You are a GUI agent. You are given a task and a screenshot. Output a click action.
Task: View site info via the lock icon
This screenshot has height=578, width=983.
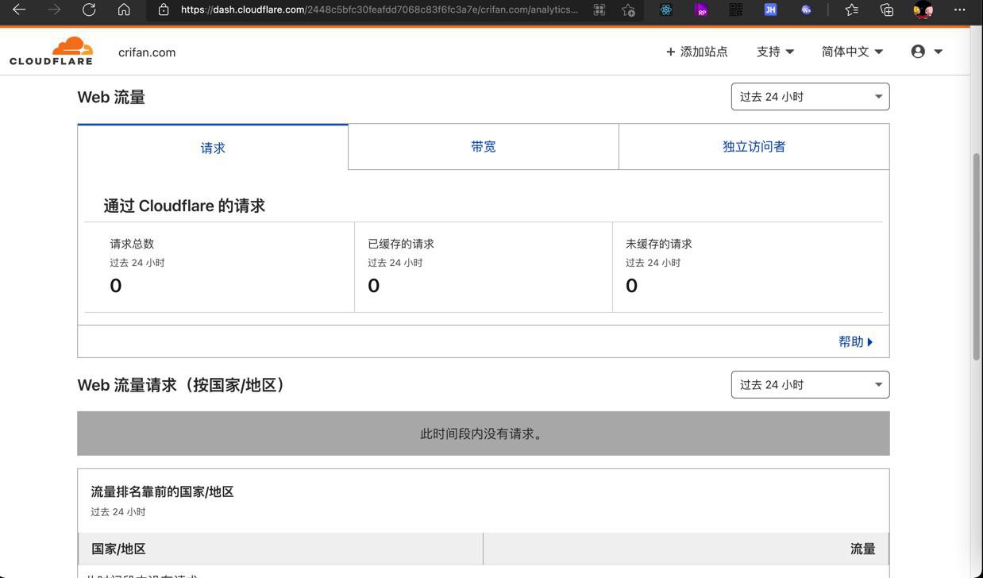(164, 10)
